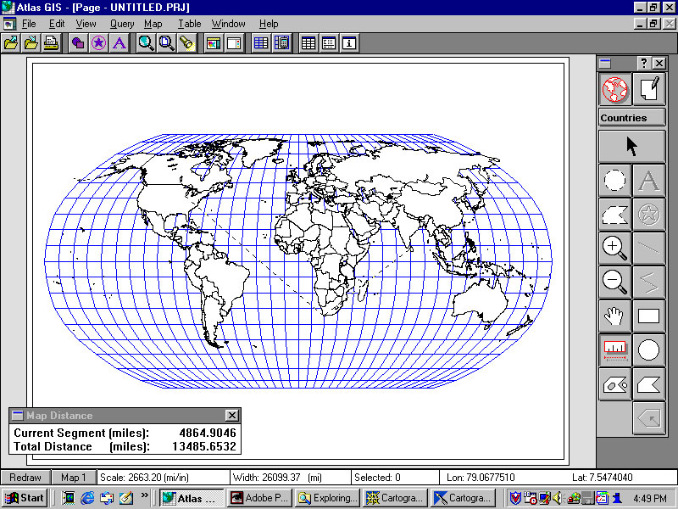678x509 pixels.
Task: Open the Windows Start menu
Action: (25, 498)
